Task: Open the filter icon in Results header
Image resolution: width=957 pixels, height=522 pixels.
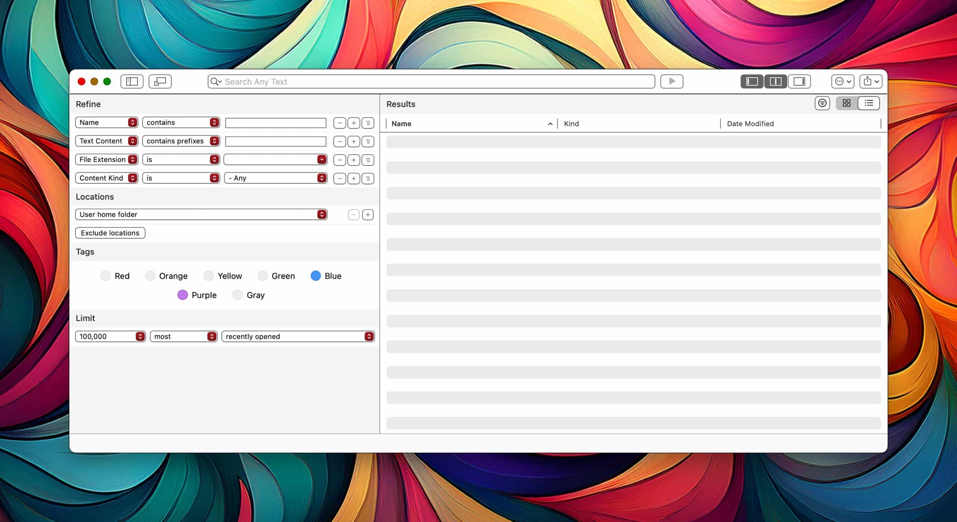Action: click(822, 103)
